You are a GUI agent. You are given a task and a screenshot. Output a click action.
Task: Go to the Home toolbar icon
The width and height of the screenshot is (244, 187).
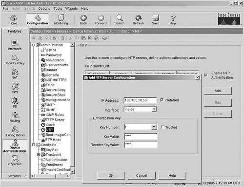point(13,19)
